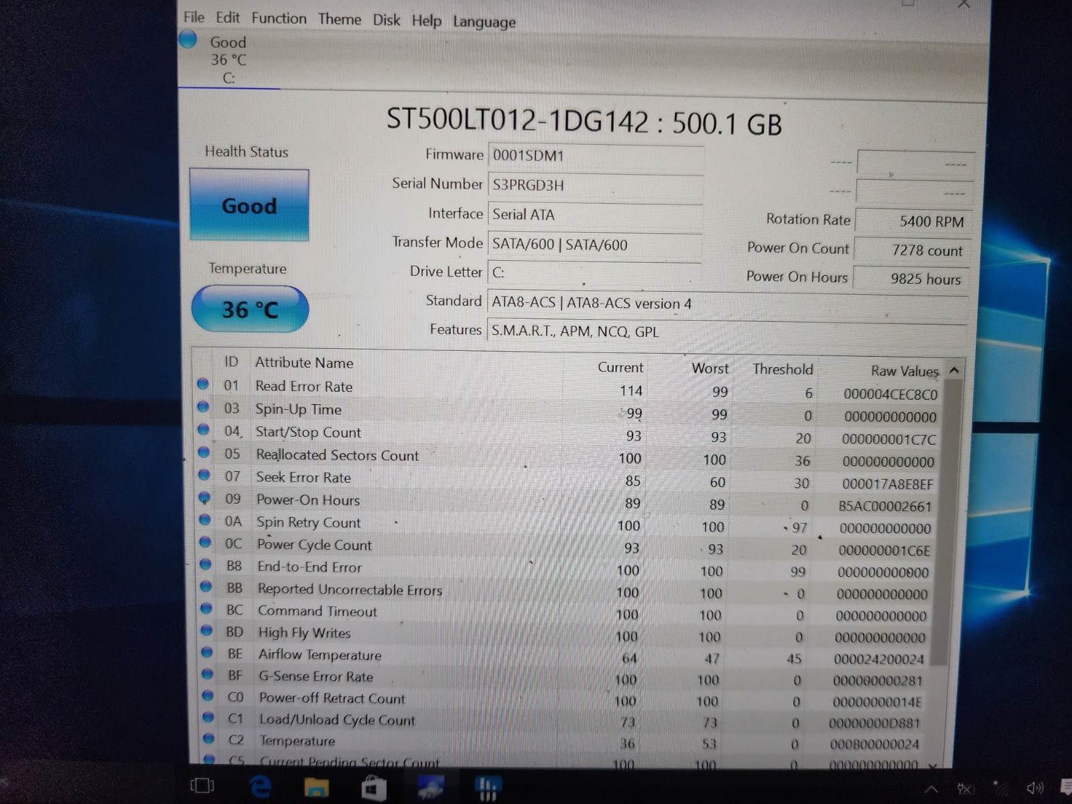Open Microsoft Edge from the taskbar
This screenshot has width=1072, height=804.
click(260, 786)
